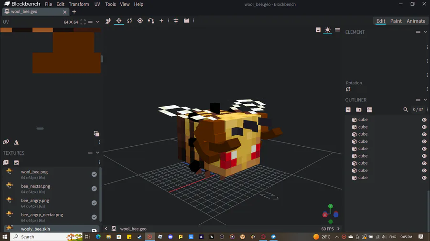430x241 pixels.
Task: Click the UV link chain icon
Action: pos(6,142)
